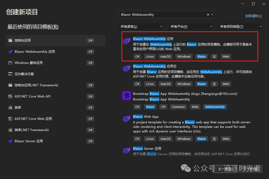Click the Linux tag under Blazor WebAssembly 应用
Viewport: 269px width, 179px height.
coord(150,56)
